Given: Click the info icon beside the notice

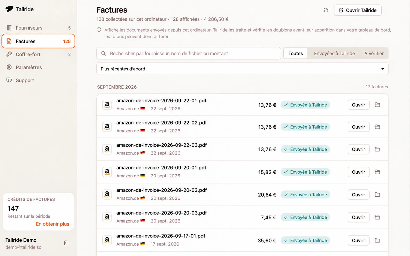Looking at the screenshot, I should point(99,30).
